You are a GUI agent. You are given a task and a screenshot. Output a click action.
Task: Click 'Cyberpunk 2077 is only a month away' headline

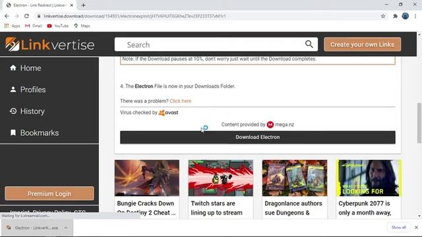tap(365, 208)
